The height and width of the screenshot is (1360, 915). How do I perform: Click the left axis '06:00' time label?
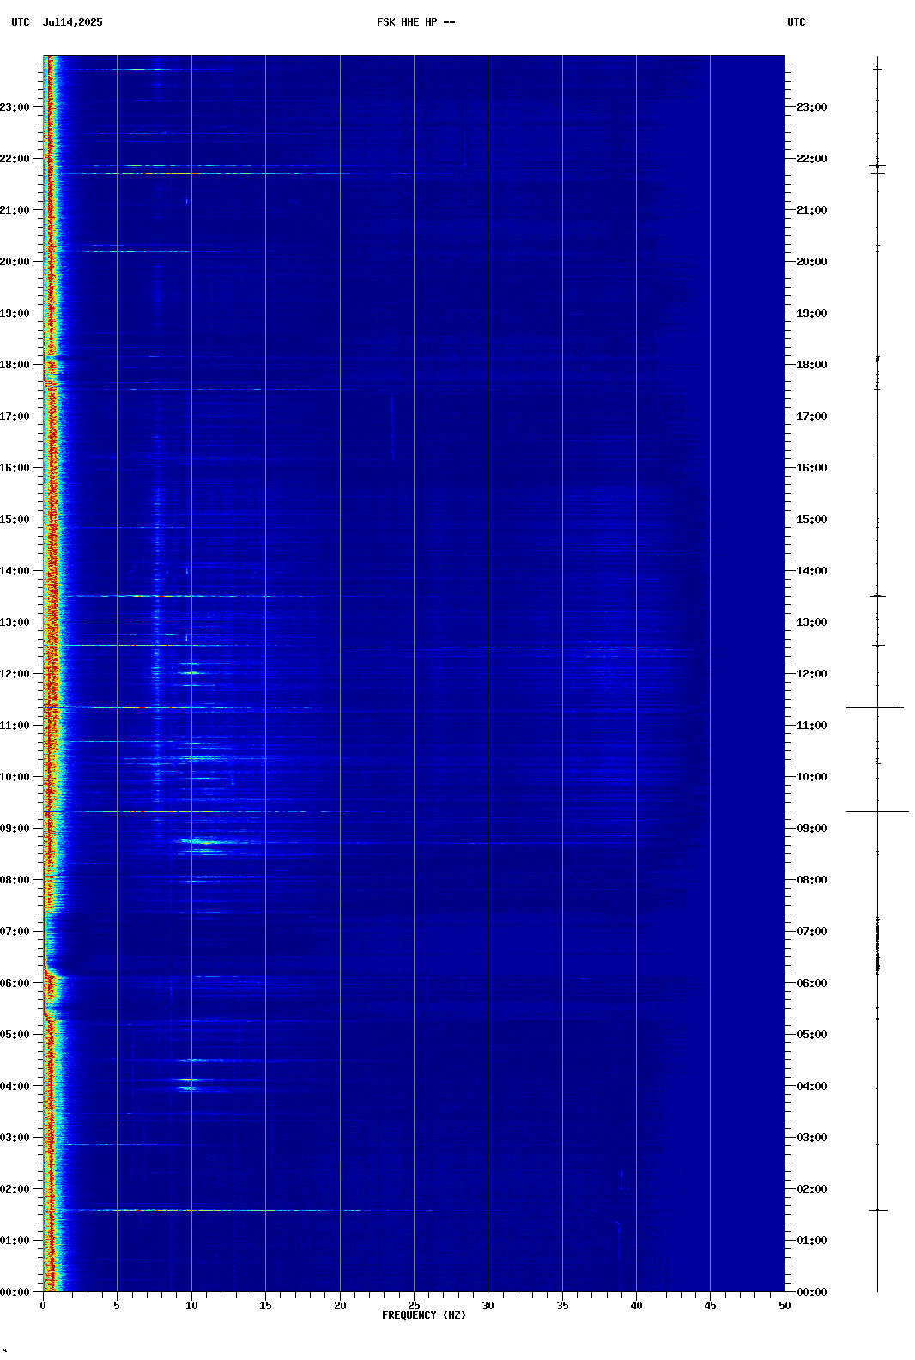tap(15, 983)
